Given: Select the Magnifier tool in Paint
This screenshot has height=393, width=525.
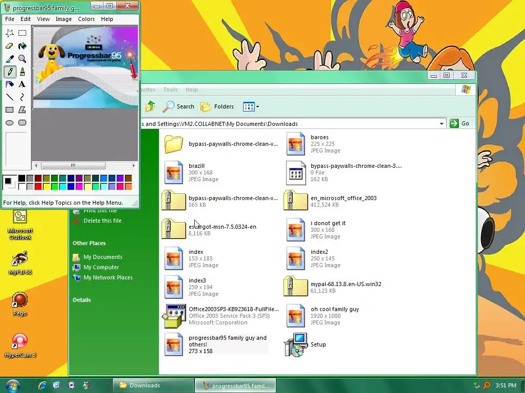Looking at the screenshot, I should coord(22,59).
